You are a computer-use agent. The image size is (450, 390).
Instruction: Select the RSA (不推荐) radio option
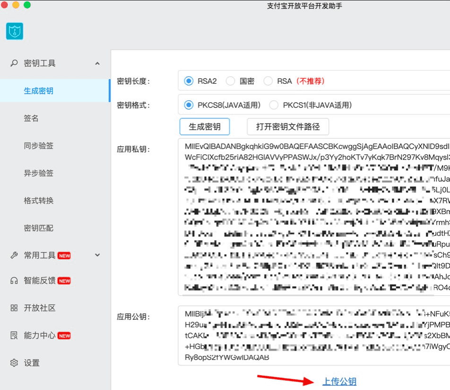(x=268, y=81)
